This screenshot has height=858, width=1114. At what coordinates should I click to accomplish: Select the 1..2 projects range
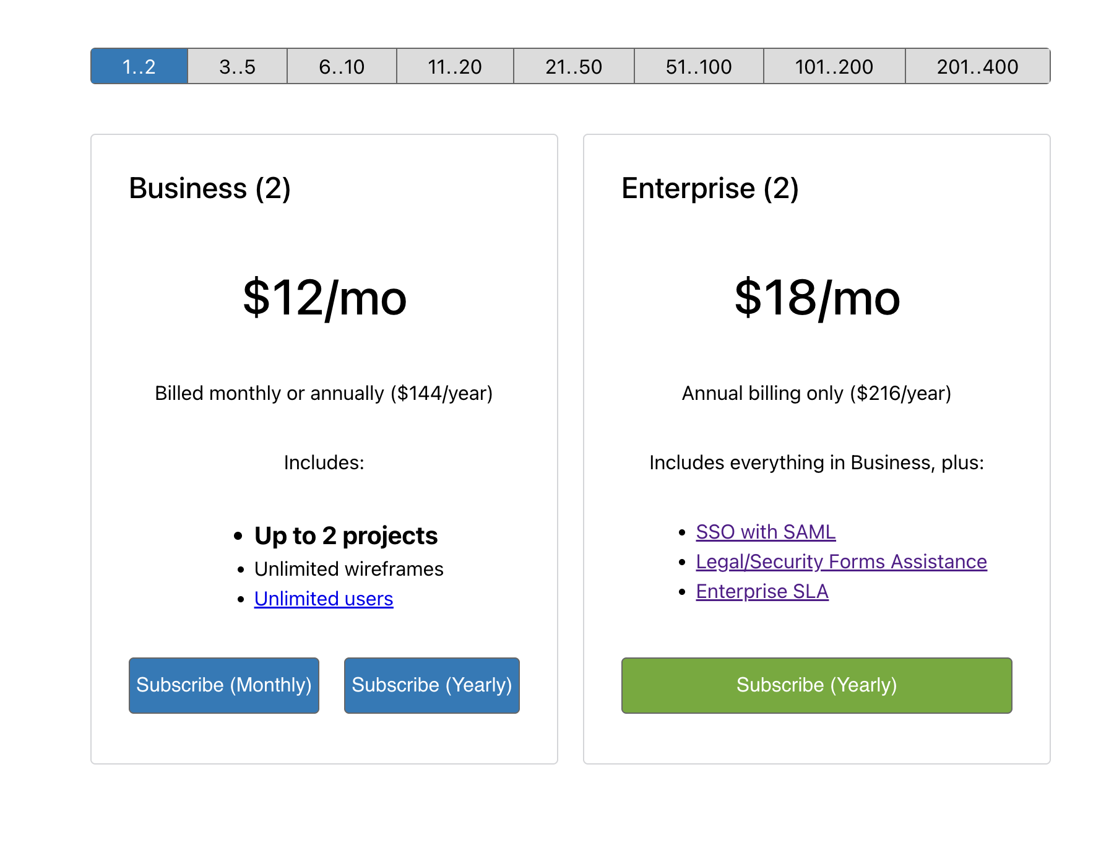pos(139,66)
